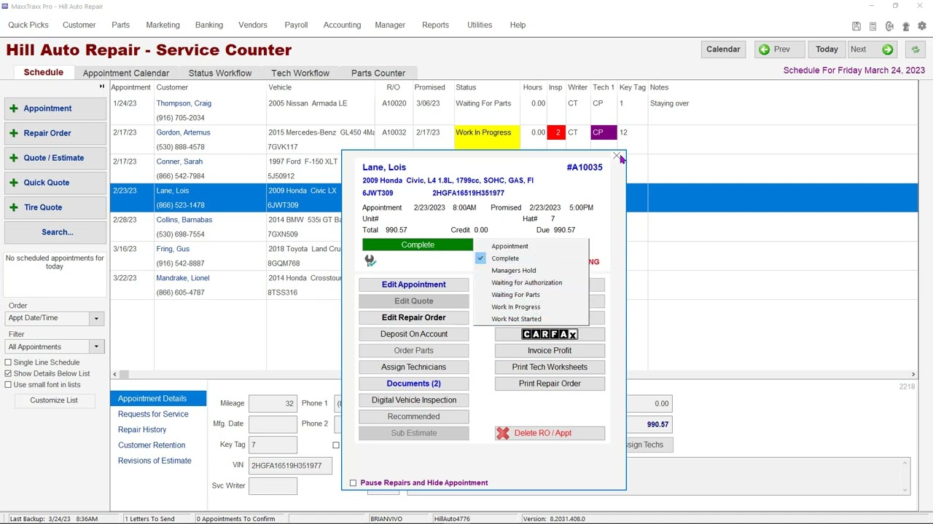The height and width of the screenshot is (524, 933).
Task: Choose Managers Hold status
Action: pyautogui.click(x=513, y=271)
